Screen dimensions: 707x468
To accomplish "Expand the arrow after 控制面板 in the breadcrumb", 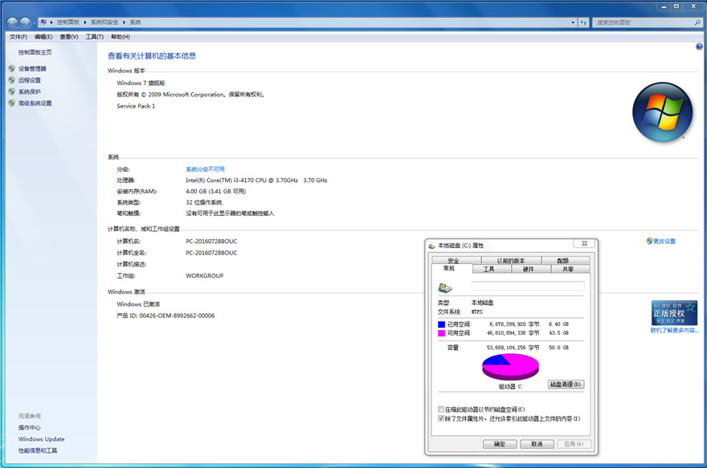I will [x=85, y=22].
